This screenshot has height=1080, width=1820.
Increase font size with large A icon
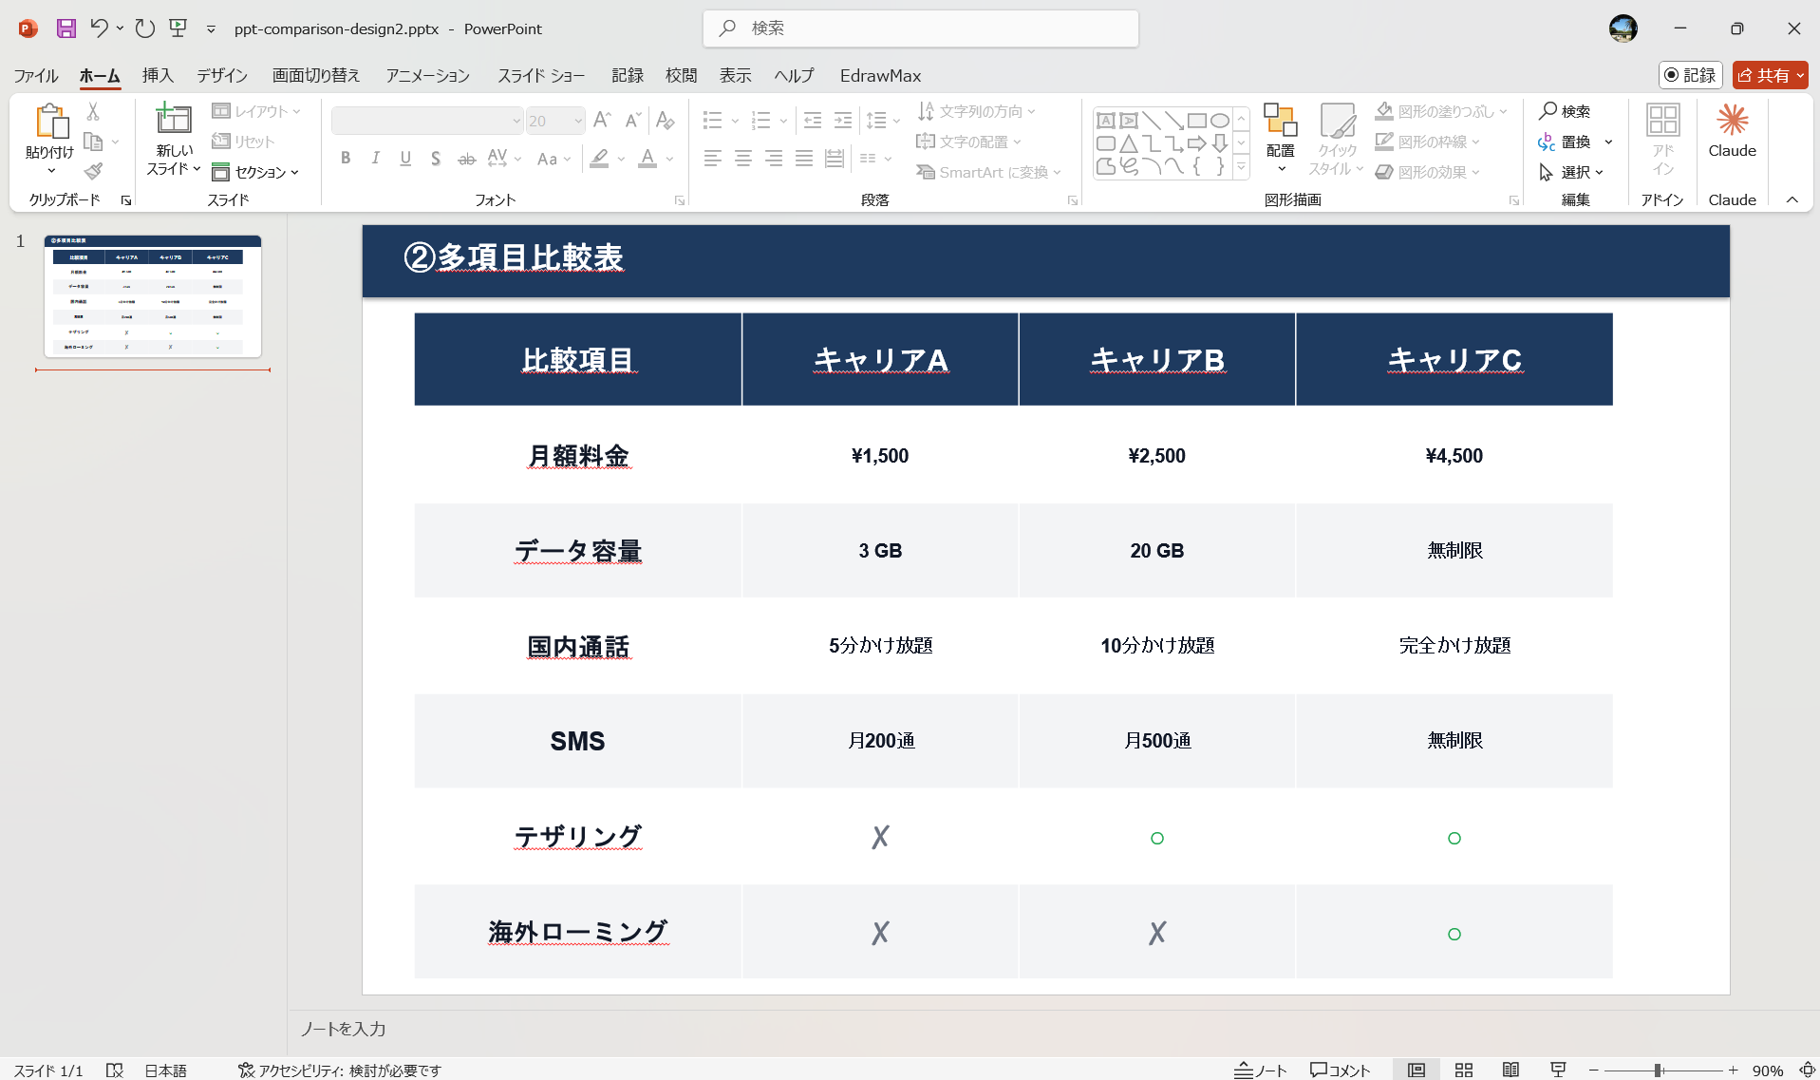point(601,121)
